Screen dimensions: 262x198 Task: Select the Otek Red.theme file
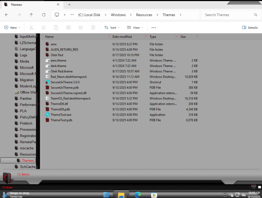click(62, 72)
